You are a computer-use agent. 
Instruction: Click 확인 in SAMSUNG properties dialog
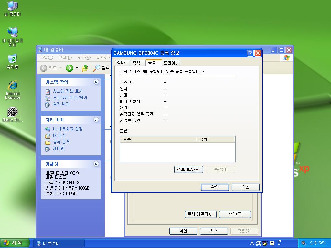[x=215, y=187]
